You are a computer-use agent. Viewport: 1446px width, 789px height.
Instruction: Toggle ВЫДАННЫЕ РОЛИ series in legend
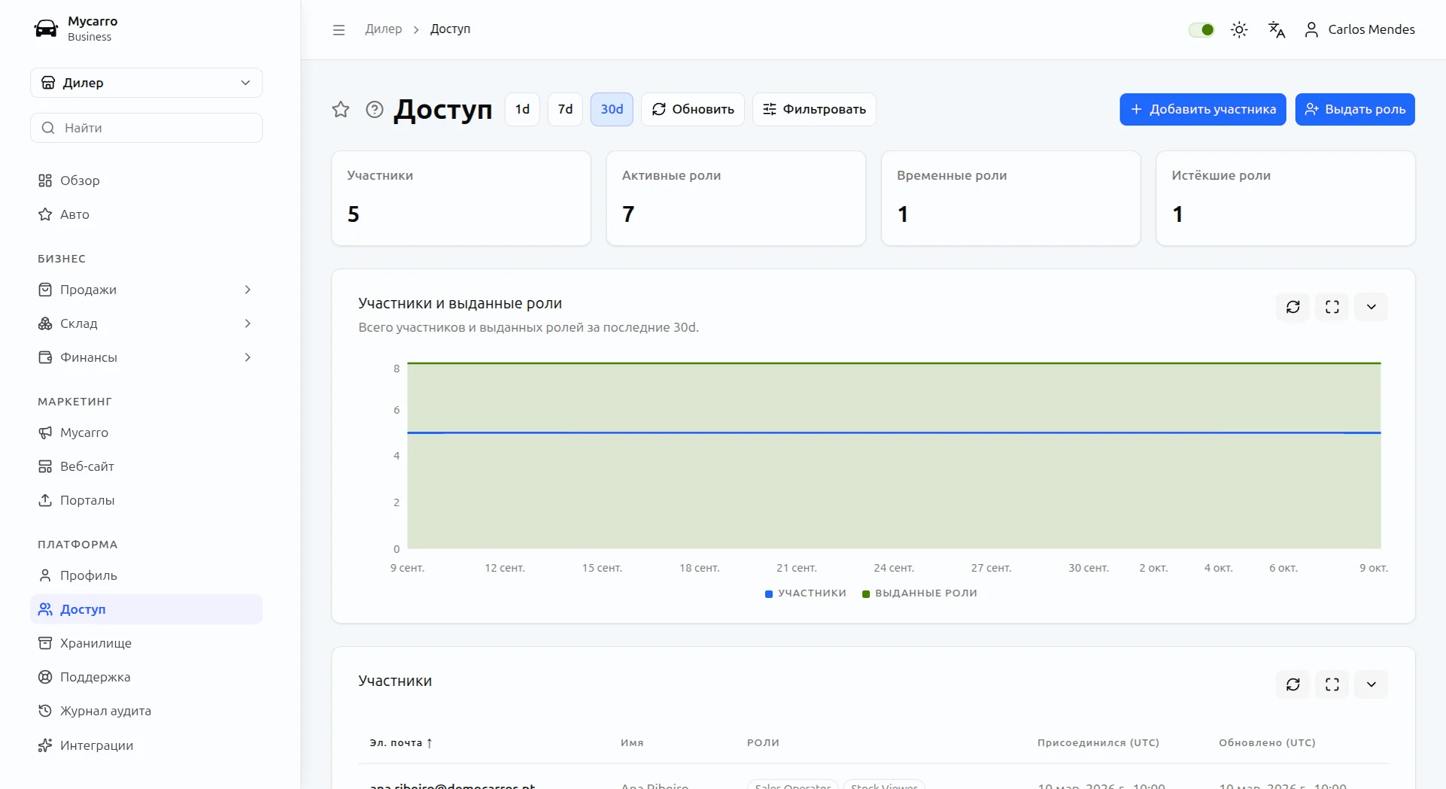point(919,593)
